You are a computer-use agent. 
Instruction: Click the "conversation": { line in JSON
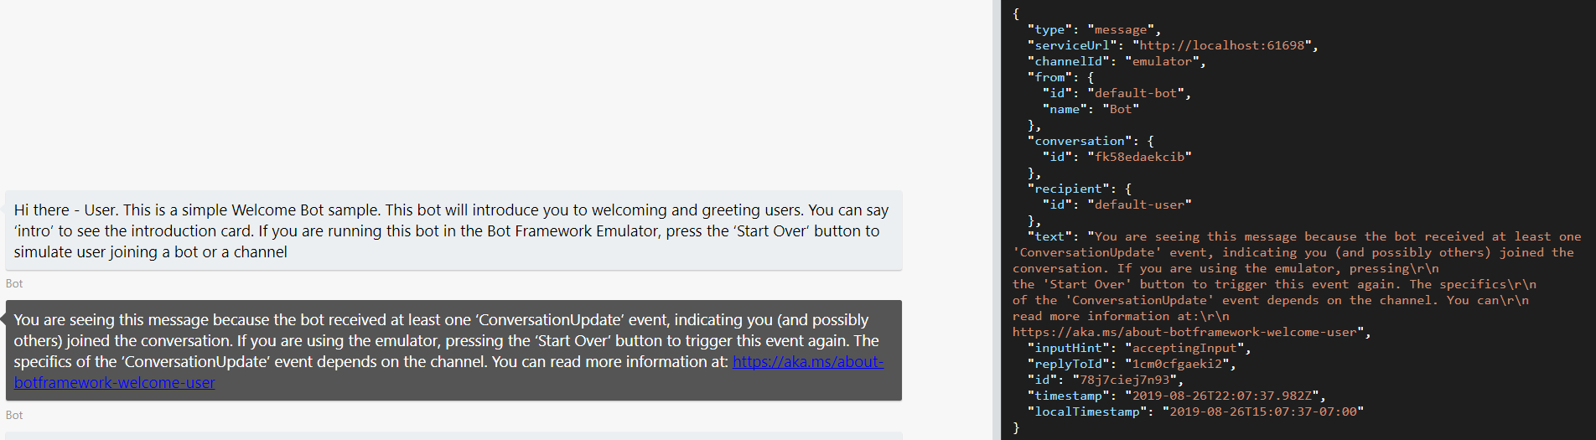1091,141
